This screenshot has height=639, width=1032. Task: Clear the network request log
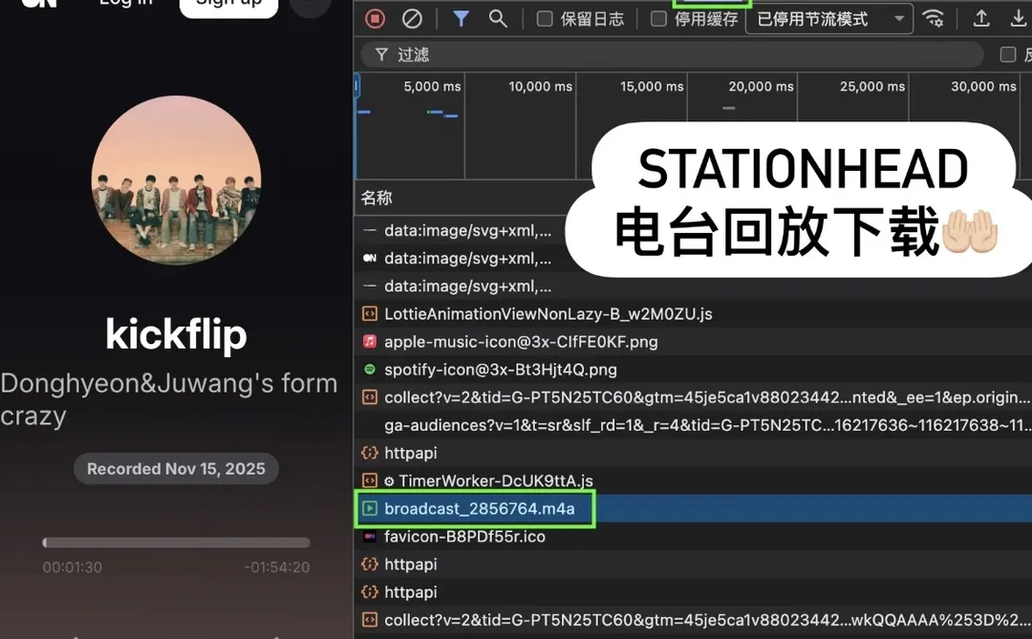[x=412, y=18]
